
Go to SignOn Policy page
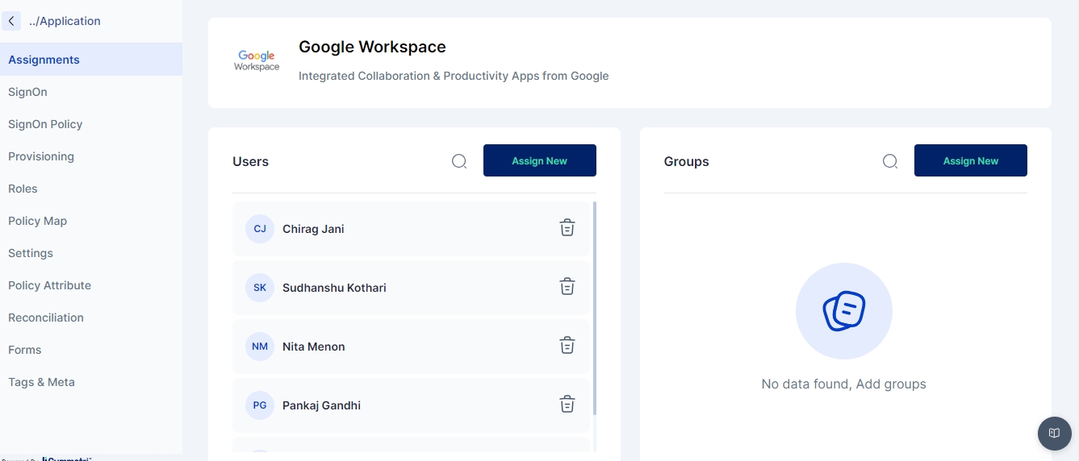(x=45, y=124)
